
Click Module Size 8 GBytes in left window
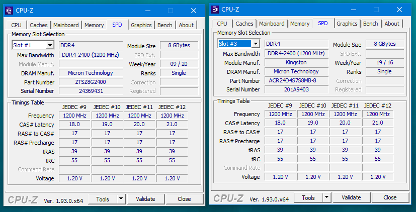pyautogui.click(x=179, y=45)
